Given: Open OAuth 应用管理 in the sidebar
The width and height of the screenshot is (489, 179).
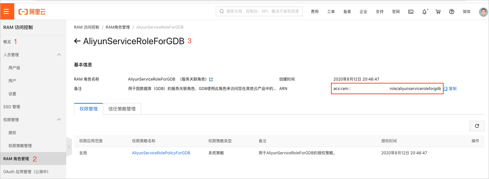Looking at the screenshot, I should point(26,172).
